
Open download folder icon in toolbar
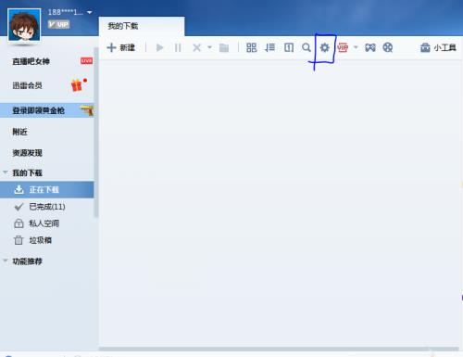click(x=224, y=47)
